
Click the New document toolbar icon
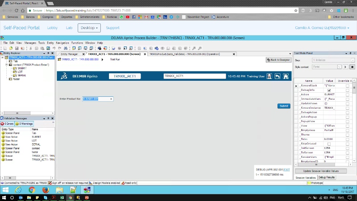click(5, 48)
